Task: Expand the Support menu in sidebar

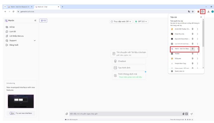Action: coord(35,41)
